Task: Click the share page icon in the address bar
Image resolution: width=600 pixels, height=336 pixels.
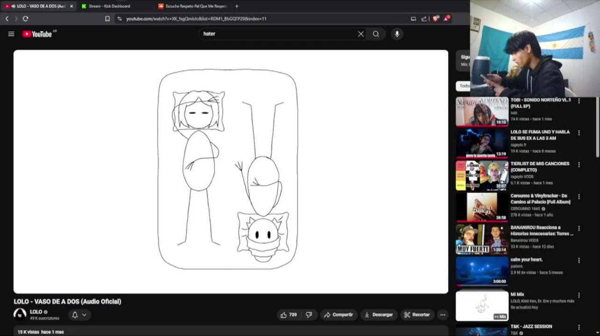Action: pyautogui.click(x=424, y=19)
